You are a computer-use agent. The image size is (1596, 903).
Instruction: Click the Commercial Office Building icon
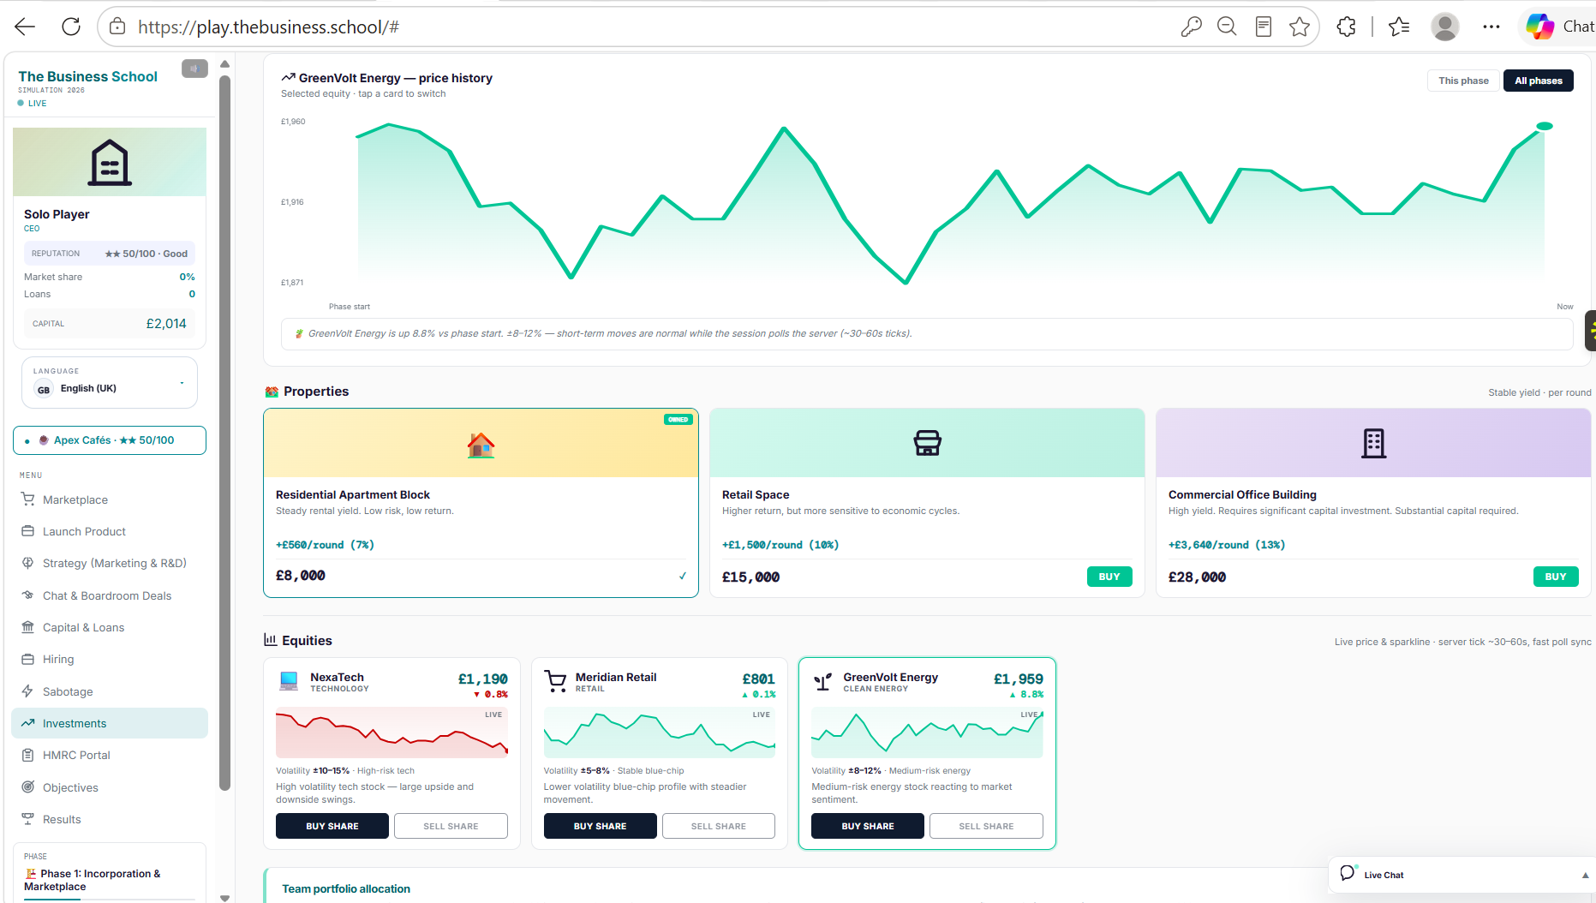tap(1373, 443)
